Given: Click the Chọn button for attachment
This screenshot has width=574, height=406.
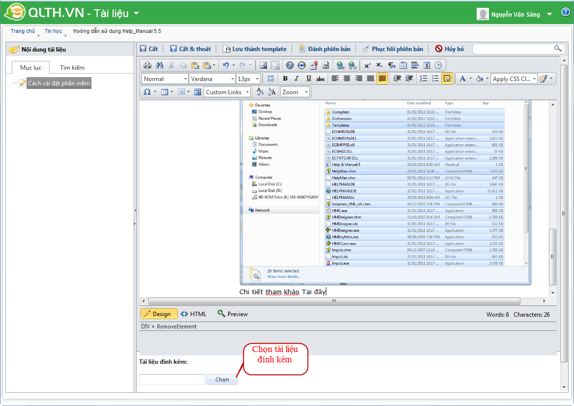Looking at the screenshot, I should [222, 379].
